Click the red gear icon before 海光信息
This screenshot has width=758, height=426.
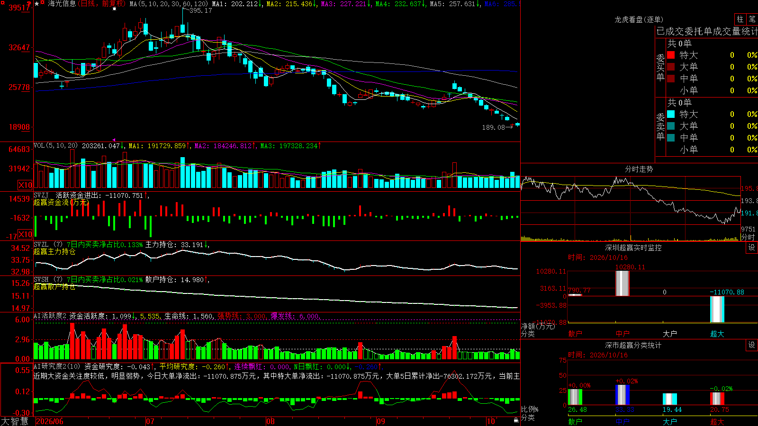pyautogui.click(x=43, y=3)
